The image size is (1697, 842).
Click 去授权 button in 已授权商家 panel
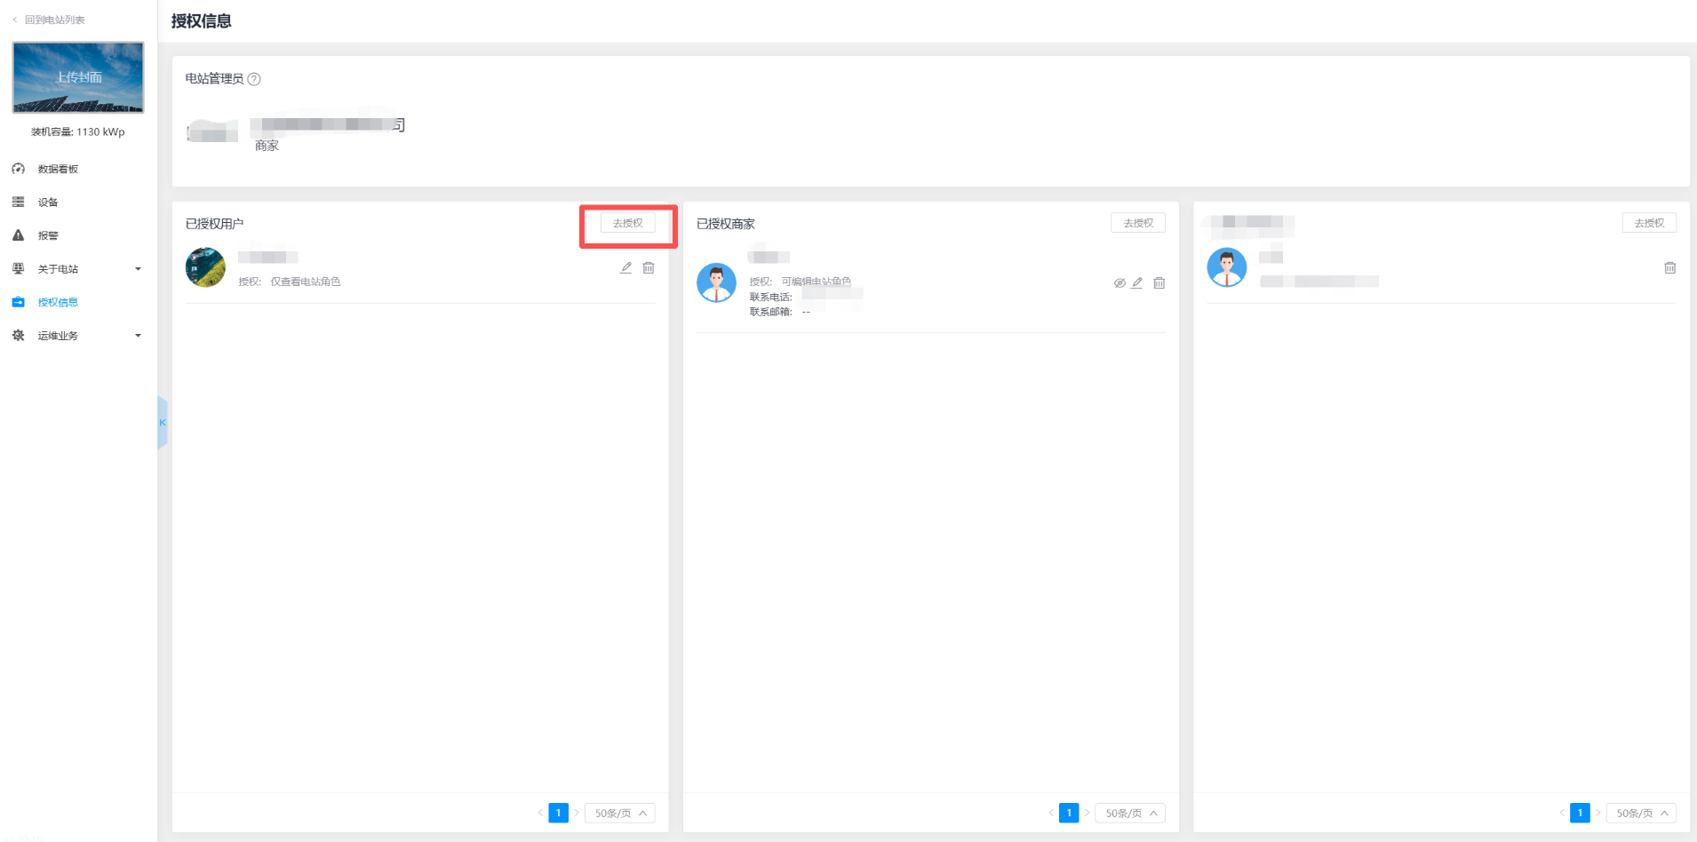[x=1138, y=223]
